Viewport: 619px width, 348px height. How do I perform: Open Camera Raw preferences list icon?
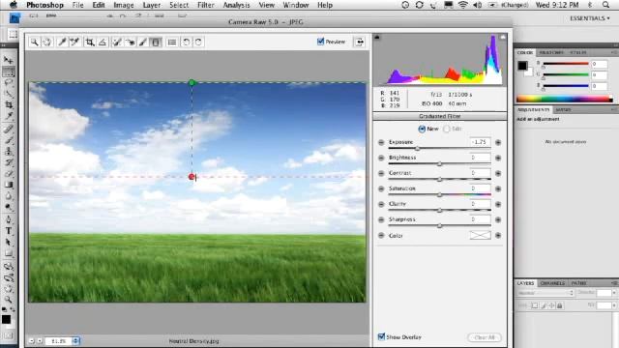click(x=172, y=42)
